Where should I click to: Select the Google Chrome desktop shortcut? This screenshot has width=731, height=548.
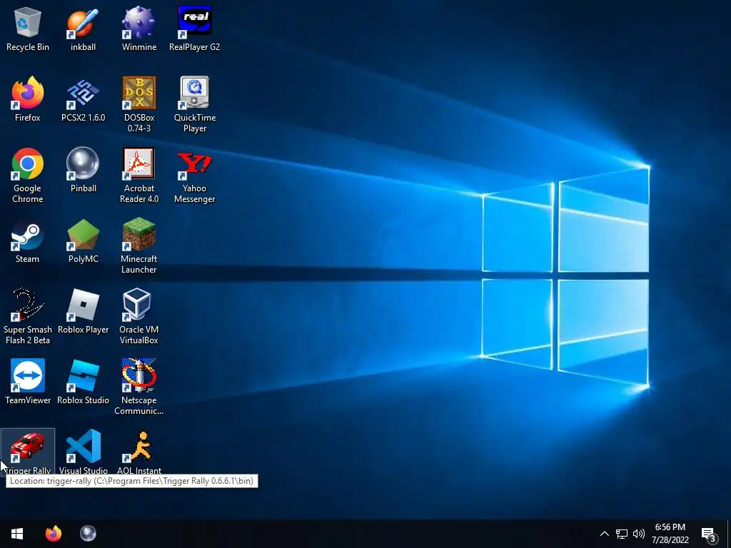click(28, 176)
